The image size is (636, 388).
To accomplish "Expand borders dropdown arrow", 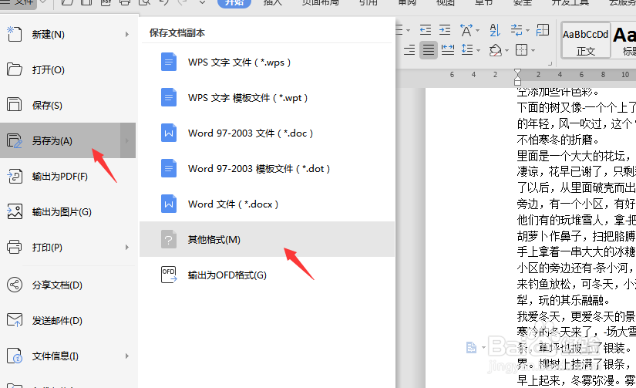I will (533, 51).
